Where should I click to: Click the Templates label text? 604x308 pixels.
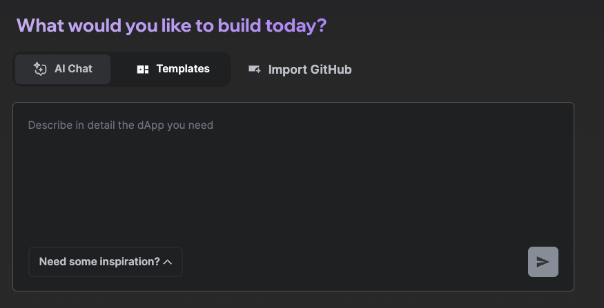(x=183, y=69)
